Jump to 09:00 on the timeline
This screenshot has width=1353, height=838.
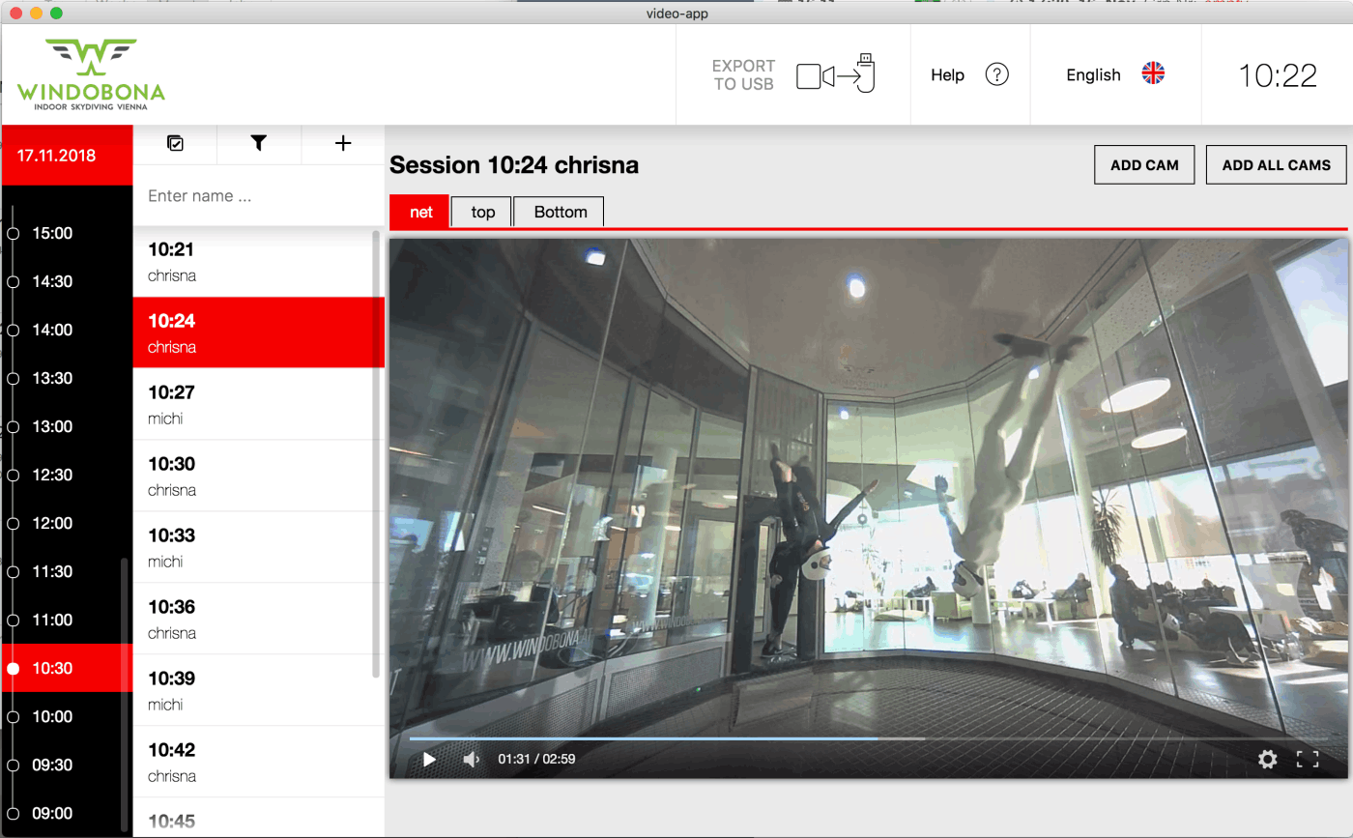[x=52, y=813]
